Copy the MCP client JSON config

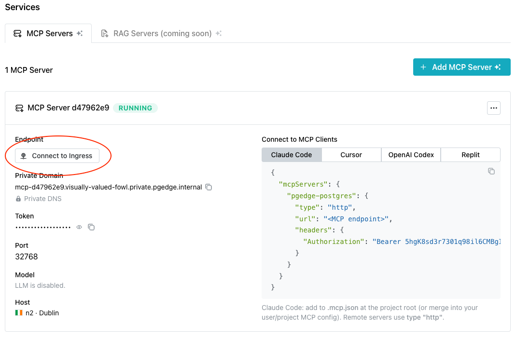[x=491, y=171]
